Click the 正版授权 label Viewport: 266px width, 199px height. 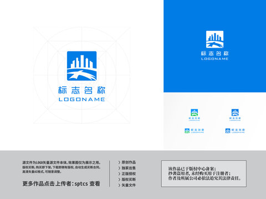click(x=129, y=174)
